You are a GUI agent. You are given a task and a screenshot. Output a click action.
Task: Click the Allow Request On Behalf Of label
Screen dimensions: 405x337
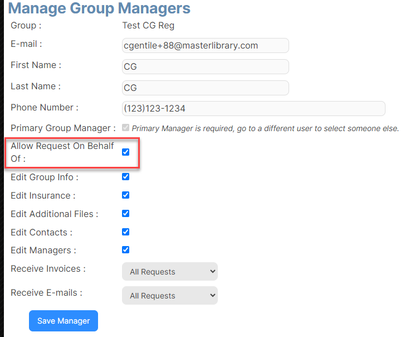pos(62,152)
